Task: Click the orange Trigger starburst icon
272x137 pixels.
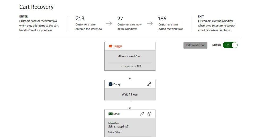Action: [x=110, y=46]
